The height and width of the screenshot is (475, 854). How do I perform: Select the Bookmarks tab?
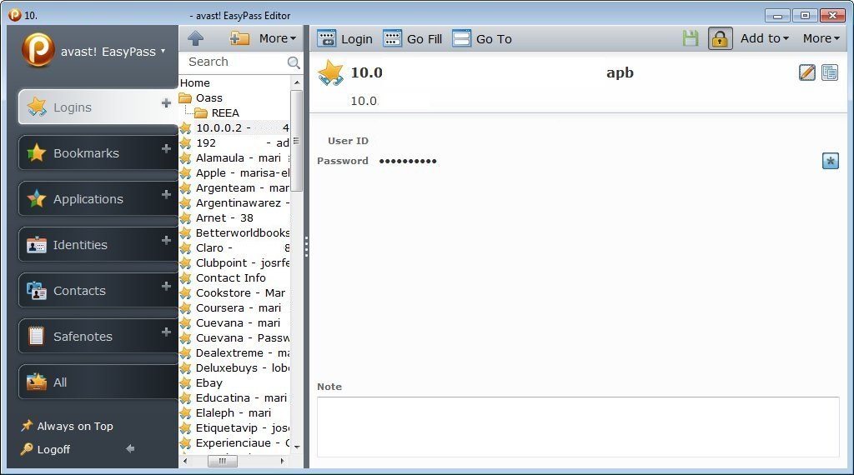98,152
